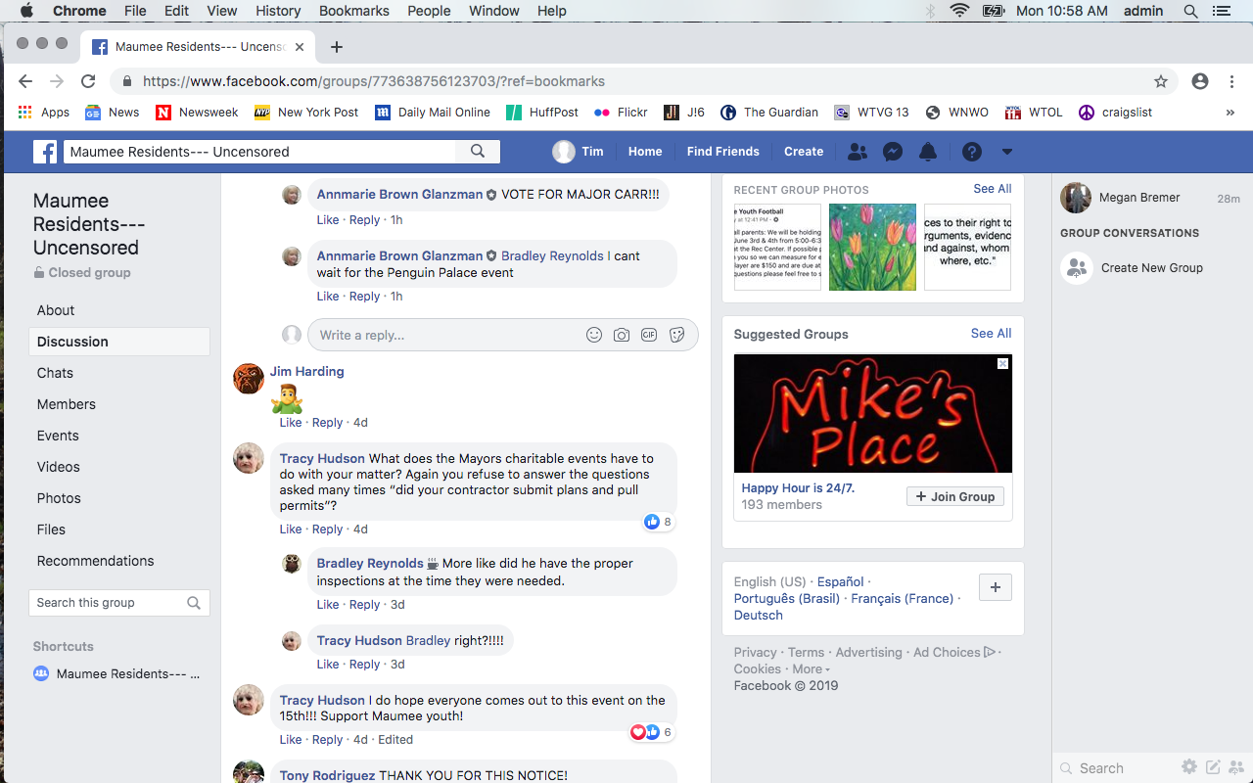The height and width of the screenshot is (783, 1253).
Task: Open the History menu in Chrome
Action: coord(278,11)
